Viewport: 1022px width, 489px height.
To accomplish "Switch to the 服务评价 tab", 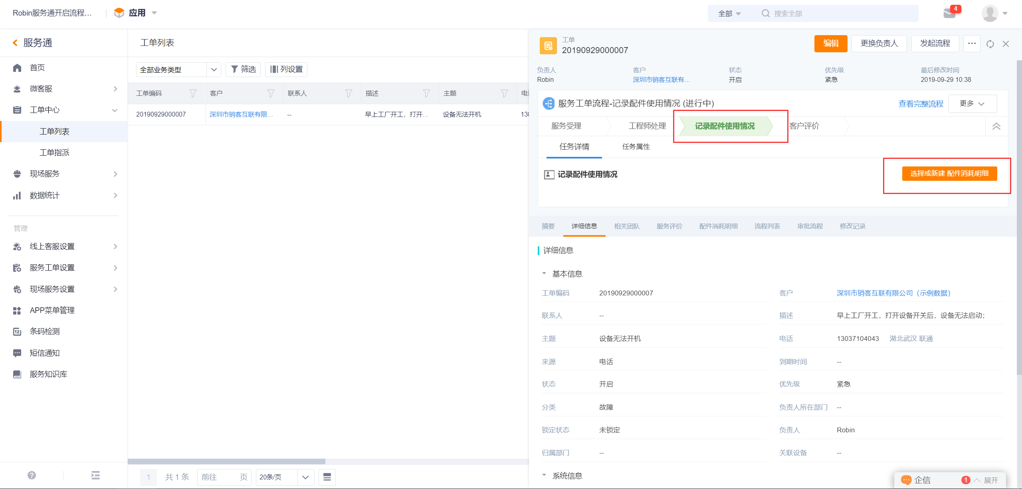I will (669, 226).
